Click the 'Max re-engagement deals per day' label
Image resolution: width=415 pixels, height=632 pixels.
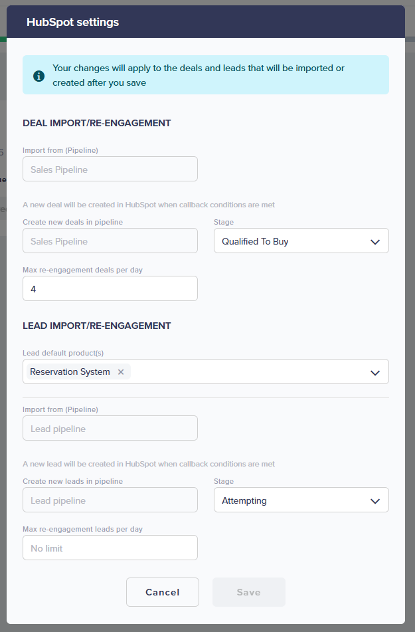tap(82, 270)
